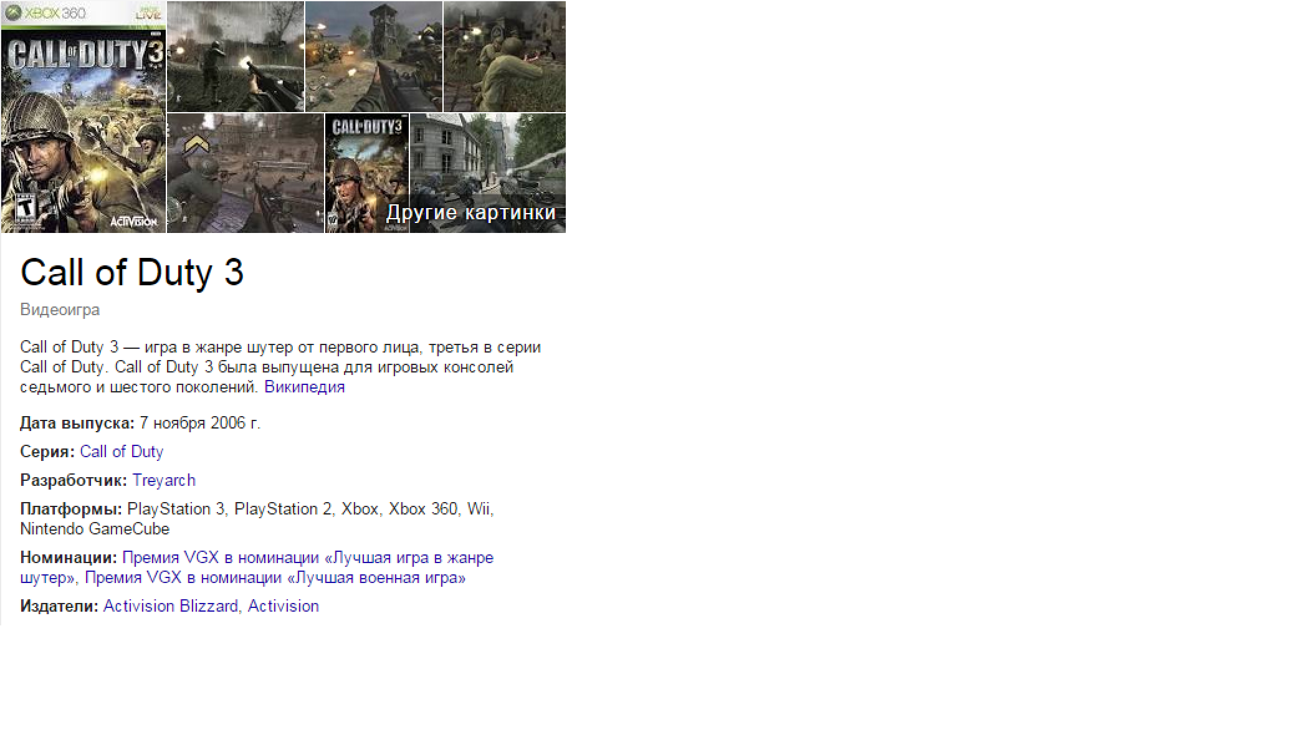Open the soldier in green helmet screenshot
This screenshot has width=1316, height=740.
pyautogui.click(x=505, y=57)
